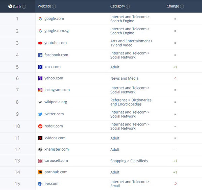
Task: Click the Outlook icon beside live.com
Action: coord(40,184)
